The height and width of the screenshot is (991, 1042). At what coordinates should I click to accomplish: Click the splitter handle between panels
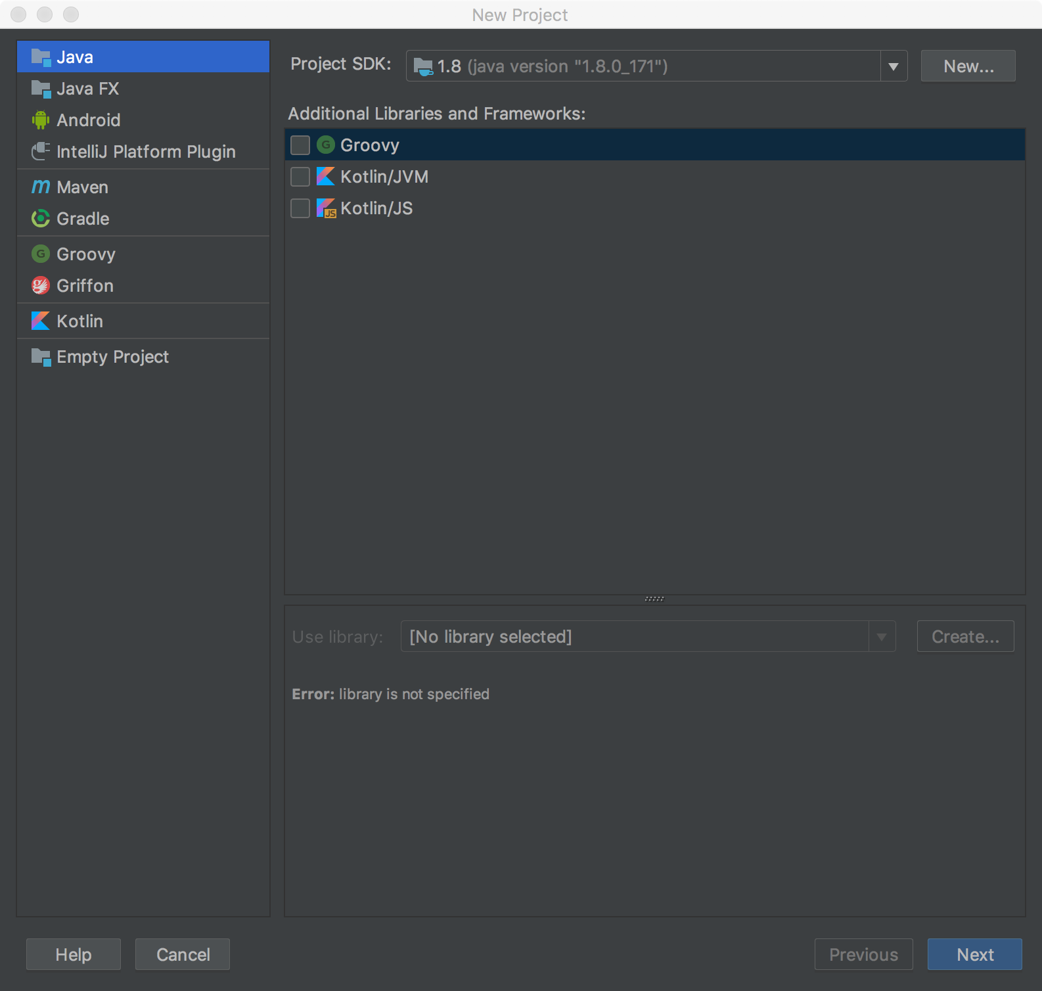click(x=654, y=599)
